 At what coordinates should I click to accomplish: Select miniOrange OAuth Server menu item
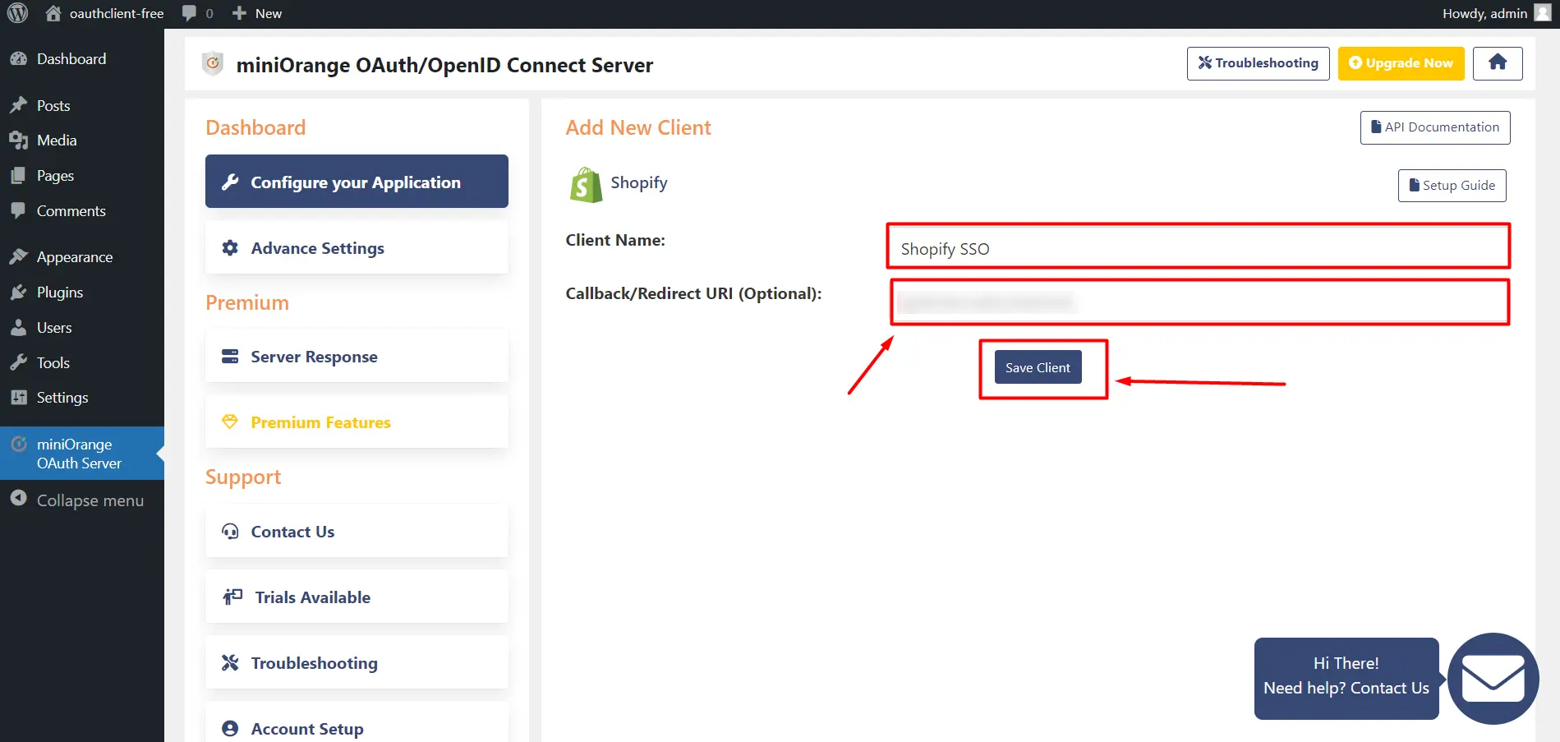[x=82, y=454]
